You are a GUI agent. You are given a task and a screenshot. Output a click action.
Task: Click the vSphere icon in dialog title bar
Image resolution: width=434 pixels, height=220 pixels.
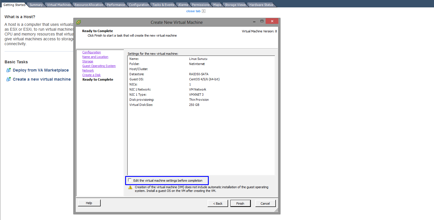point(78,22)
